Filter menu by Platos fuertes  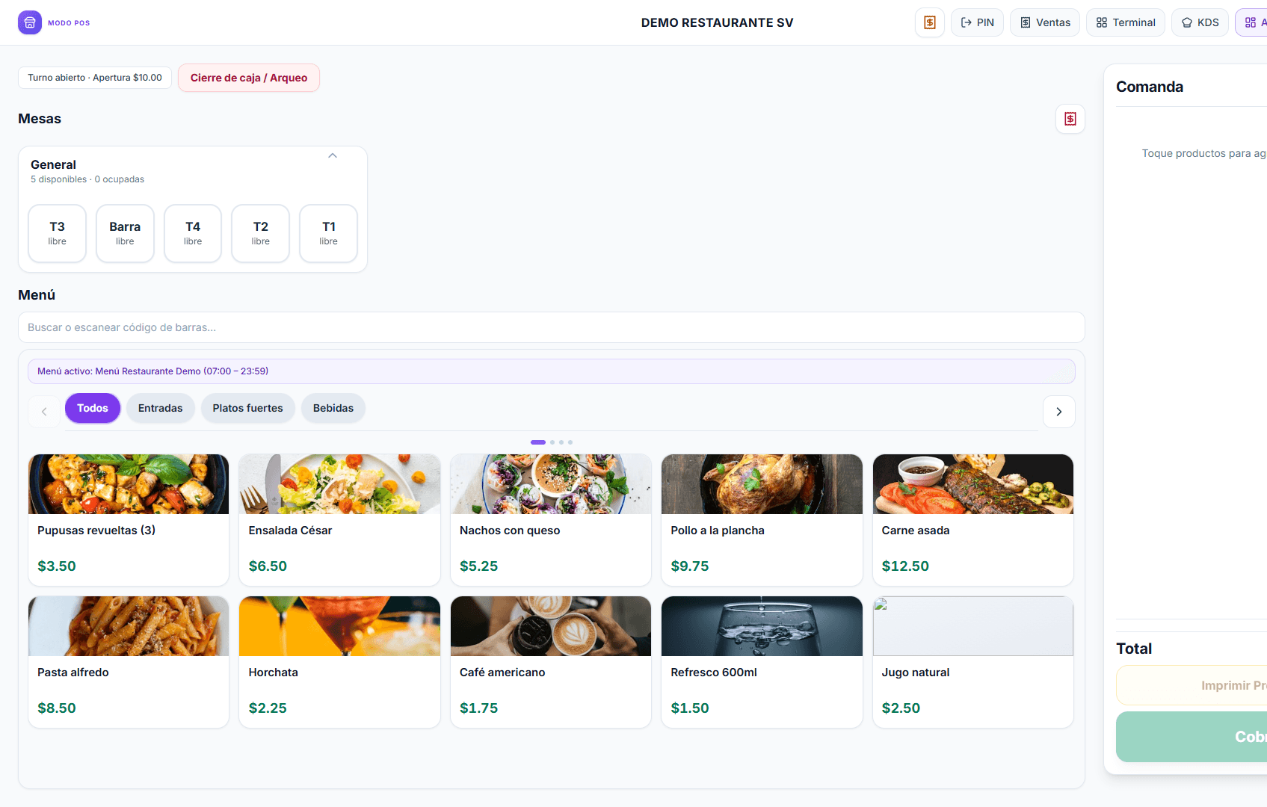[248, 408]
